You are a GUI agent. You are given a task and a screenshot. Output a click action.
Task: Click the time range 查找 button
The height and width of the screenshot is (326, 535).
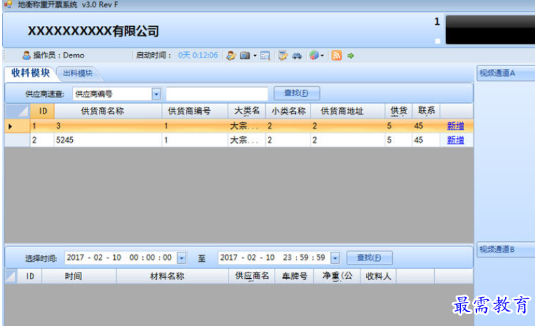[x=369, y=258]
